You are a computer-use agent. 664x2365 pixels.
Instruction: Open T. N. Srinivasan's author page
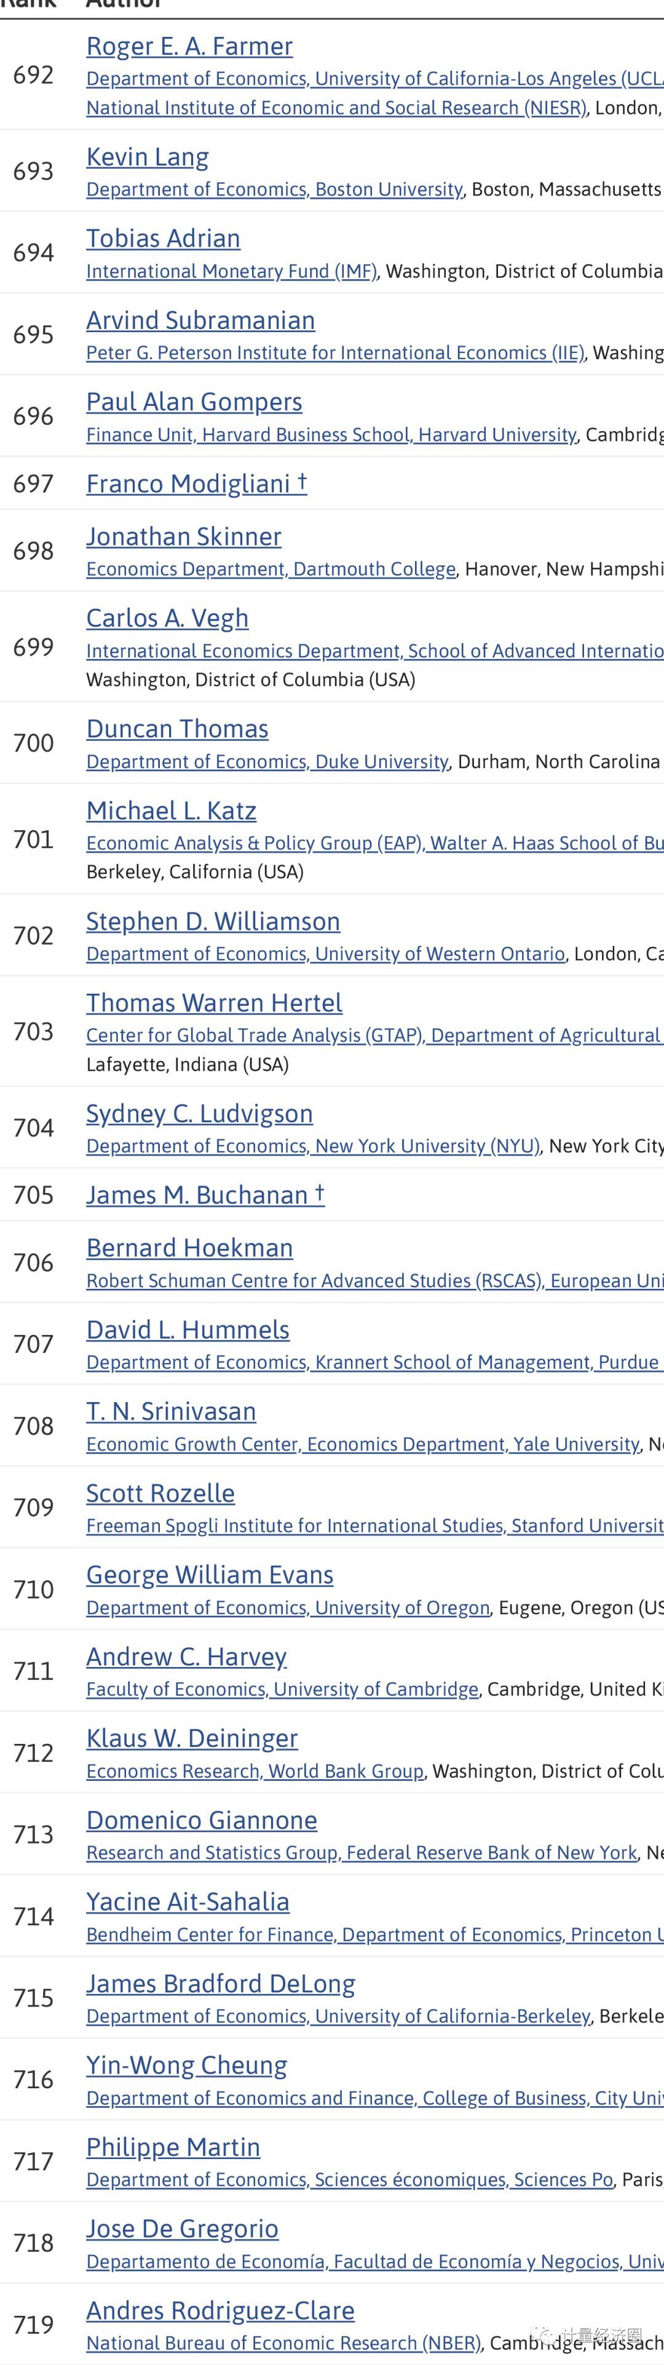click(x=171, y=1411)
